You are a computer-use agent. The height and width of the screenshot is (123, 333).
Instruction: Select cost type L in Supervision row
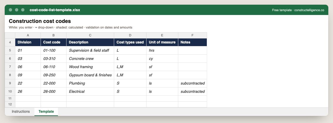130,50
